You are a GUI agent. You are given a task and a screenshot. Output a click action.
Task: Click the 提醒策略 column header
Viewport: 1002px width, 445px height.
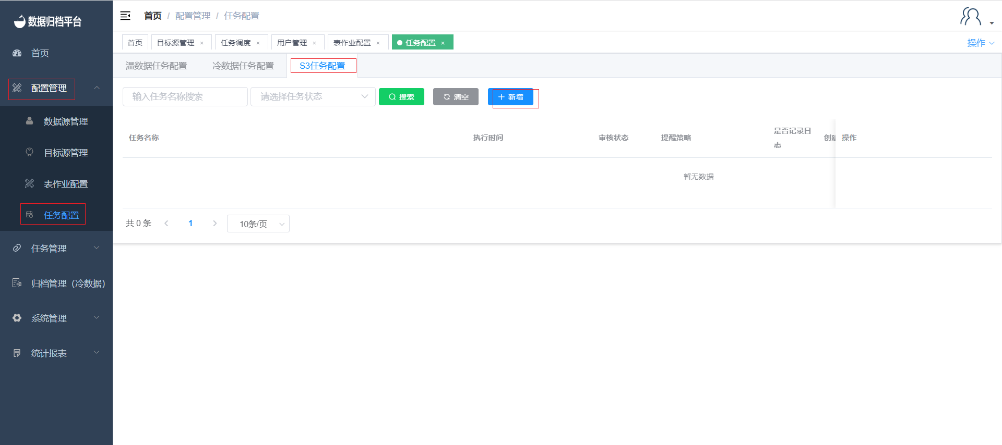click(x=676, y=138)
